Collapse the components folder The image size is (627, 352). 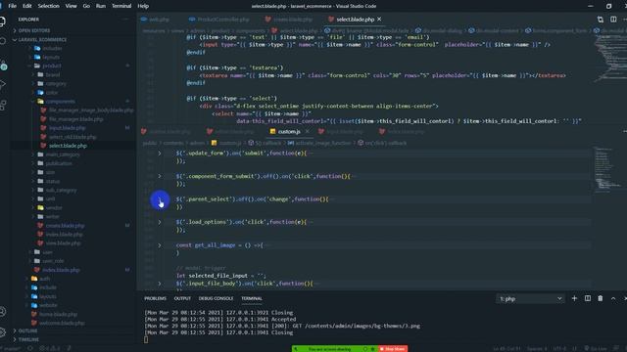click(60, 102)
